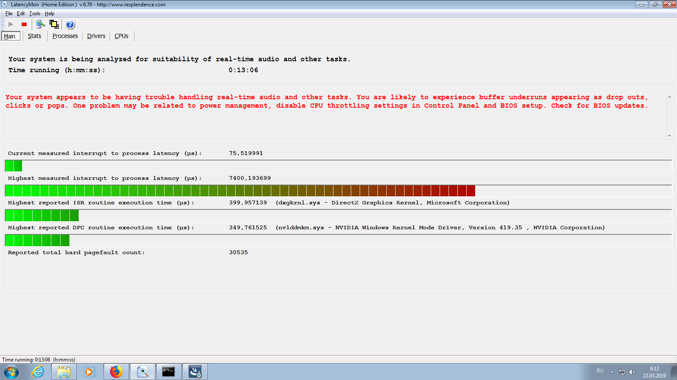The width and height of the screenshot is (677, 380).
Task: Open the volume speaker tray icon
Action: tap(632, 372)
